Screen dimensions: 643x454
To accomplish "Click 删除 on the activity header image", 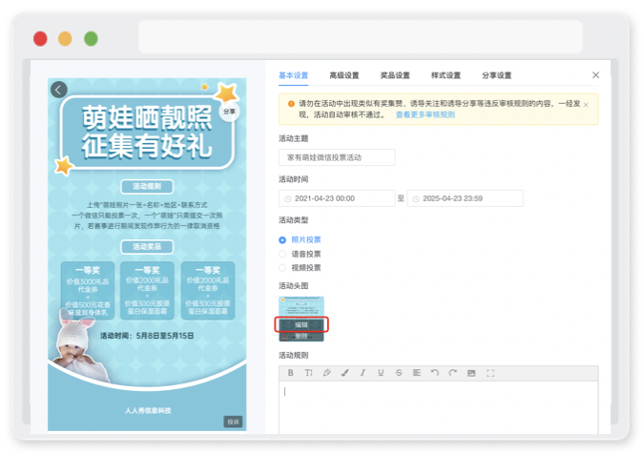I will tap(301, 337).
